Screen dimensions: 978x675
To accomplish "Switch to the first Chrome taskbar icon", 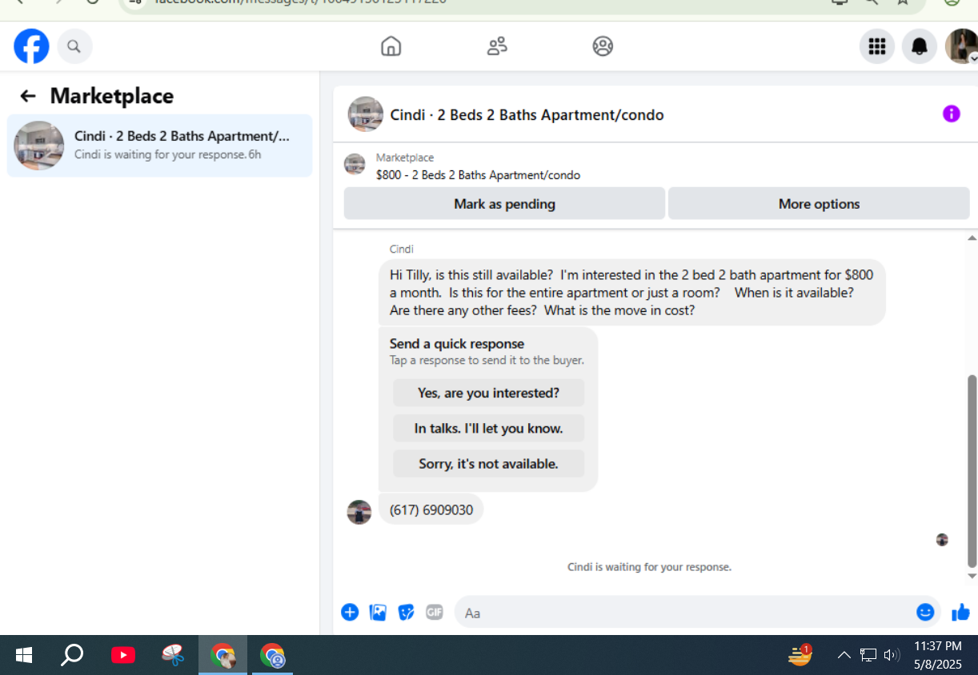I will pyautogui.click(x=222, y=656).
